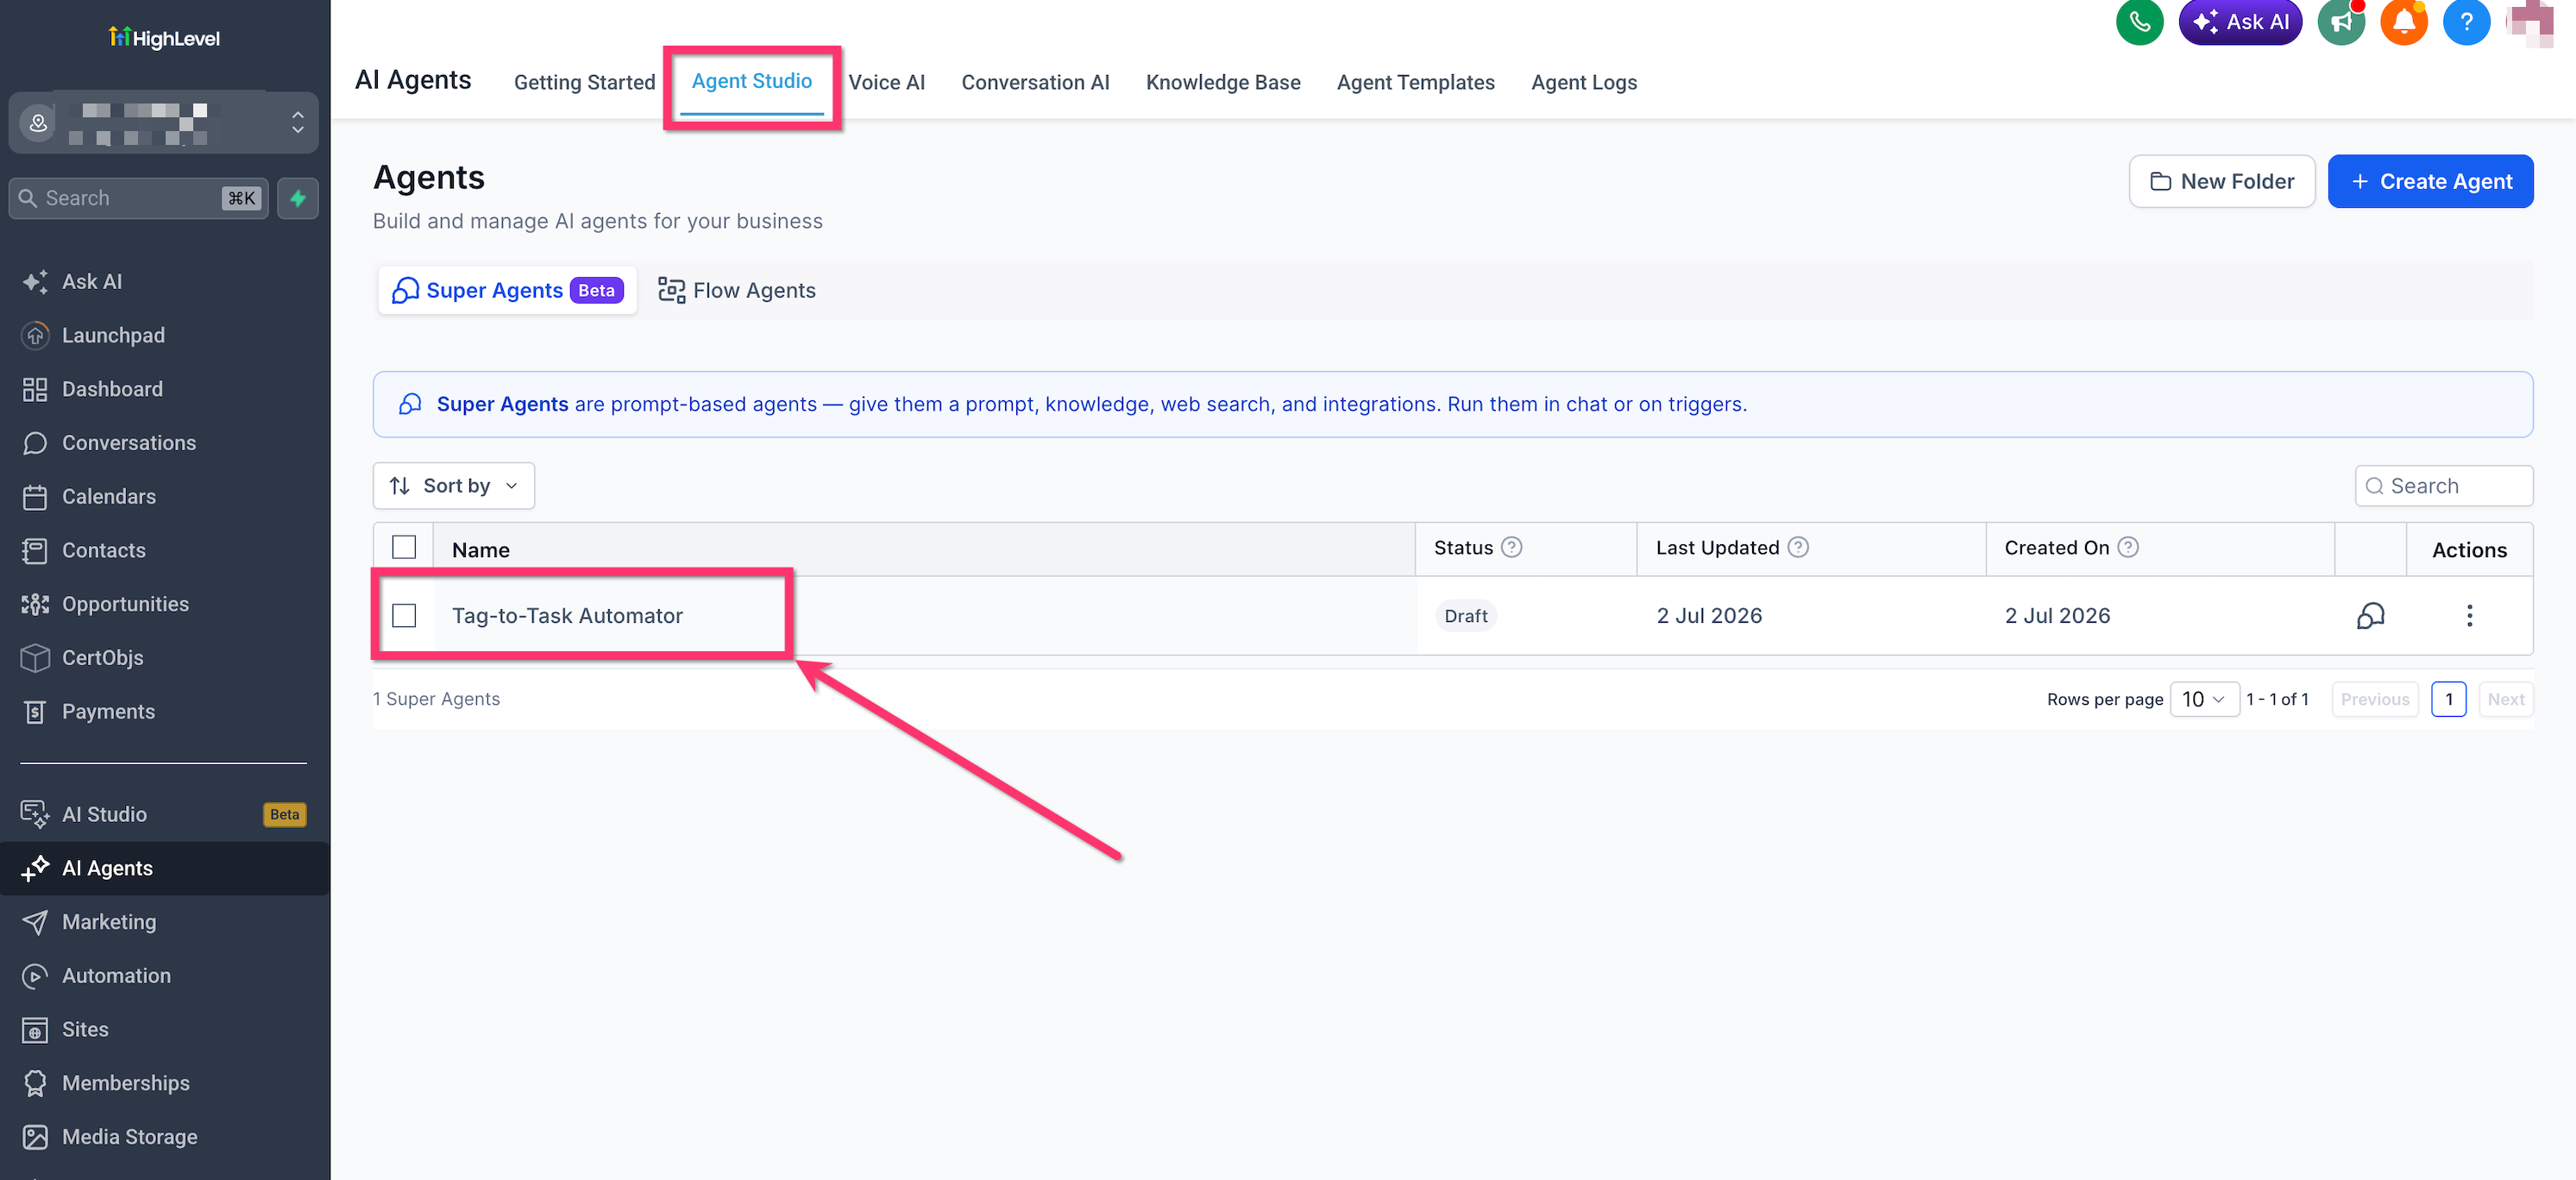
Task: Expand the Sort by dropdown
Action: point(454,485)
